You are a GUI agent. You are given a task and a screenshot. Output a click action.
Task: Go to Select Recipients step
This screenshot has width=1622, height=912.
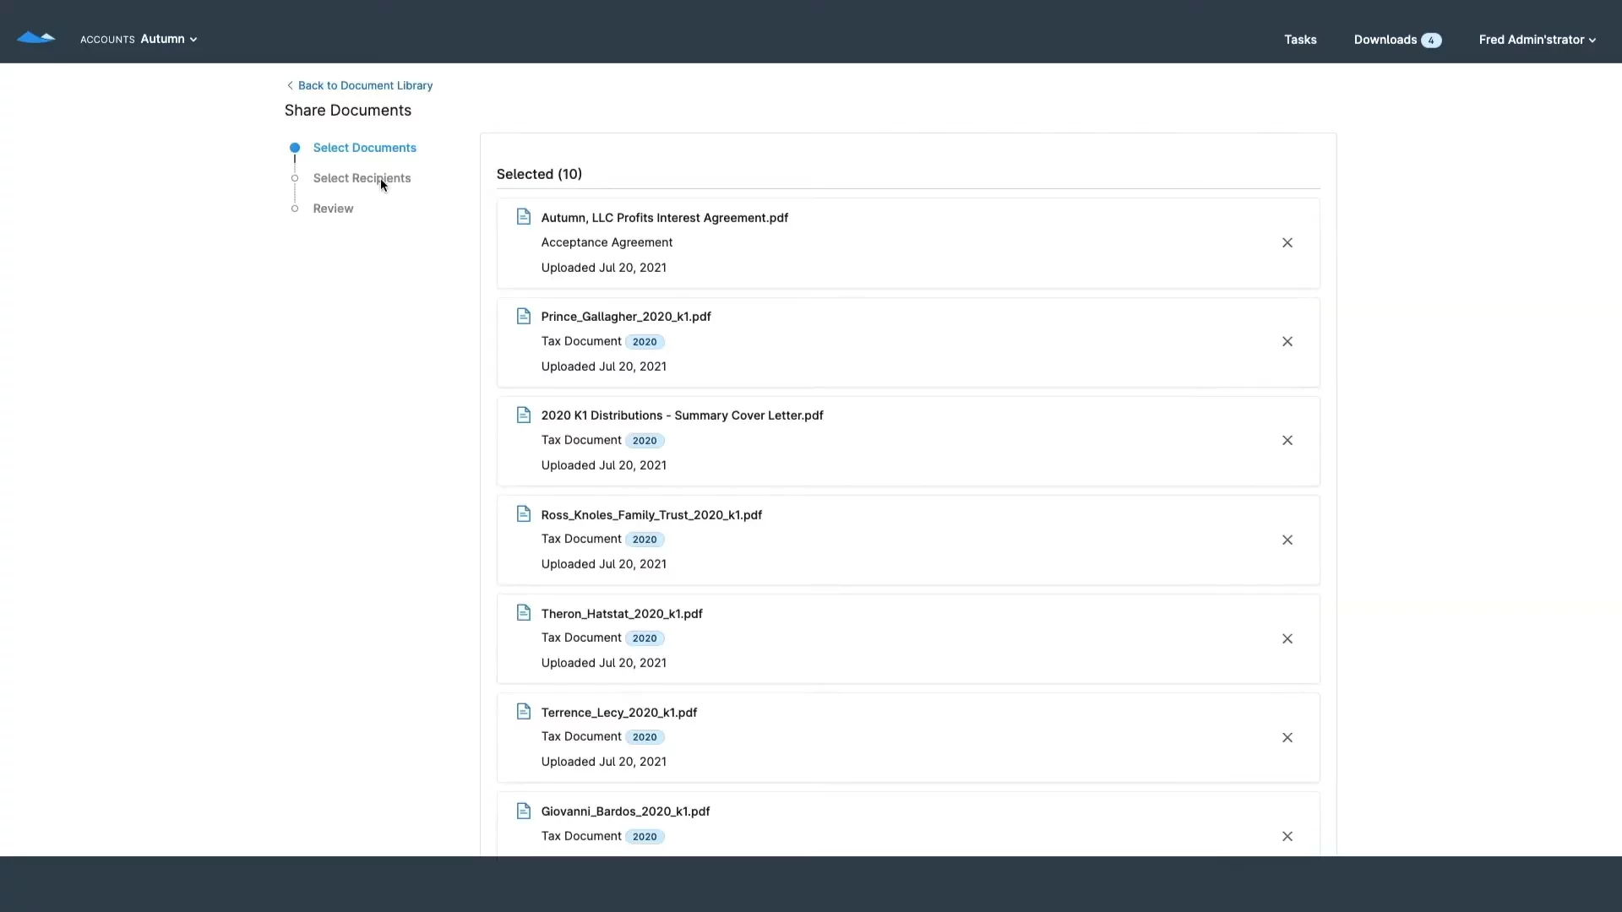tap(362, 178)
